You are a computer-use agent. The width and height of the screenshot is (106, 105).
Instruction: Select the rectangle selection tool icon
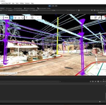(15, 18)
